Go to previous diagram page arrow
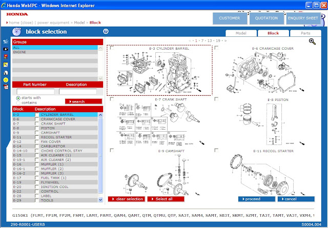This screenshot has width=328, height=228. (190, 40)
